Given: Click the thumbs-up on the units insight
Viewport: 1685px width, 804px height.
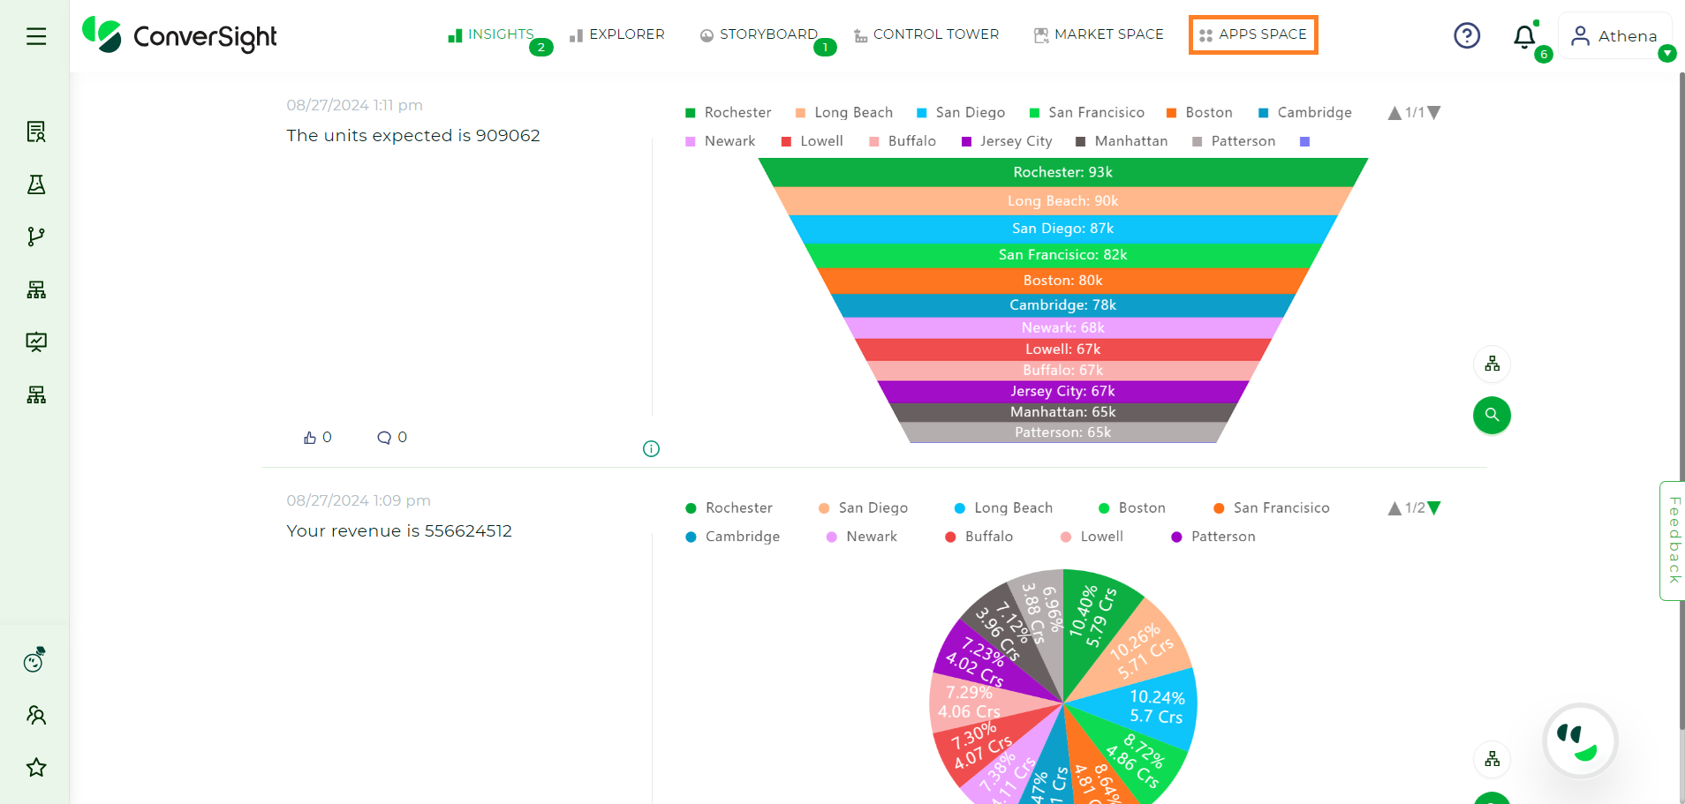Looking at the screenshot, I should point(310,436).
